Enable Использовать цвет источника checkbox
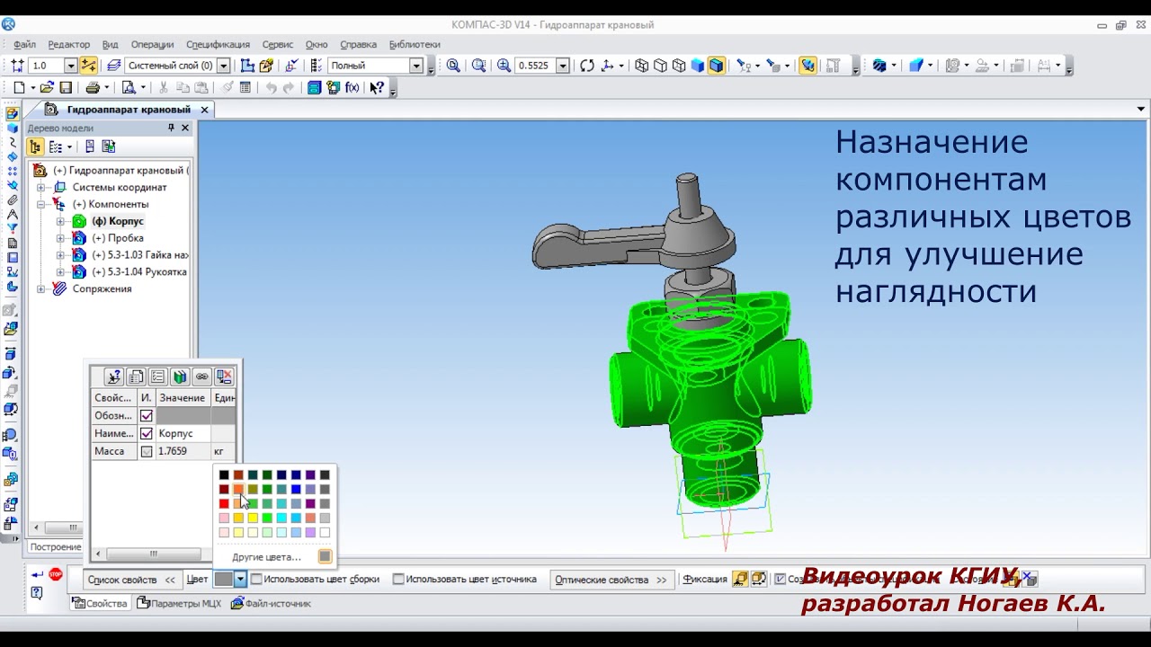The height and width of the screenshot is (647, 1151). pyautogui.click(x=398, y=580)
